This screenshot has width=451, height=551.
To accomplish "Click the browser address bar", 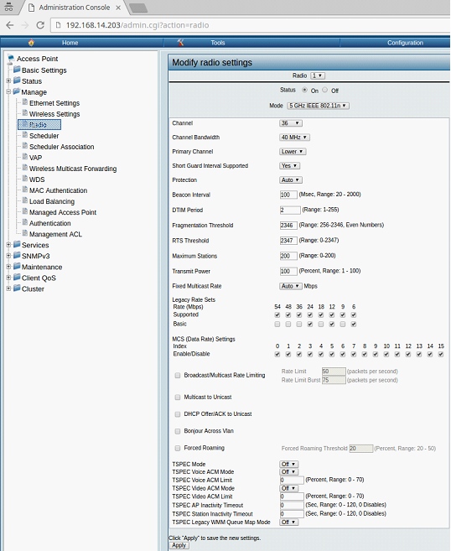I will [x=249, y=25].
